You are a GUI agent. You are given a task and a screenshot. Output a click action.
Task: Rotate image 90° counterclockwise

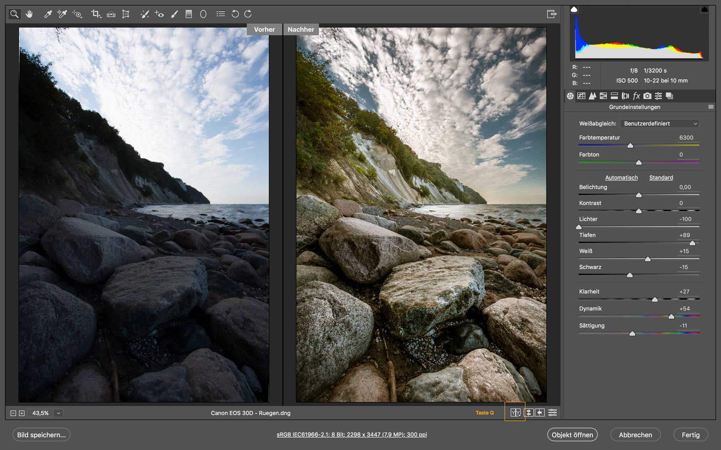(235, 14)
